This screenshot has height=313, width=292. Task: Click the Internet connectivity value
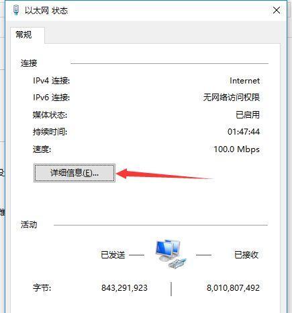click(x=244, y=81)
